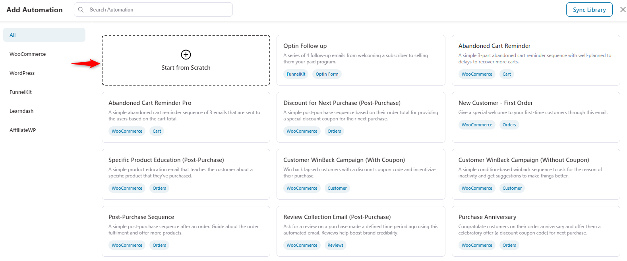
Task: Click Customer tag on WinBack Without Coupon
Action: click(512, 188)
